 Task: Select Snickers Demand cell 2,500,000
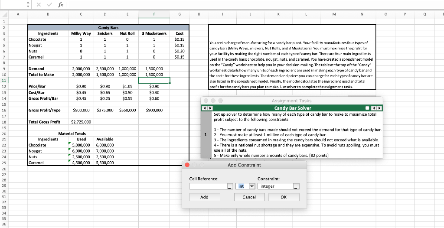(105, 68)
